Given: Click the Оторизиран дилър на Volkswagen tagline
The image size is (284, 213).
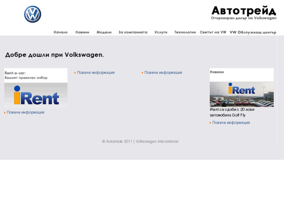Looking at the screenshot, I should [244, 18].
